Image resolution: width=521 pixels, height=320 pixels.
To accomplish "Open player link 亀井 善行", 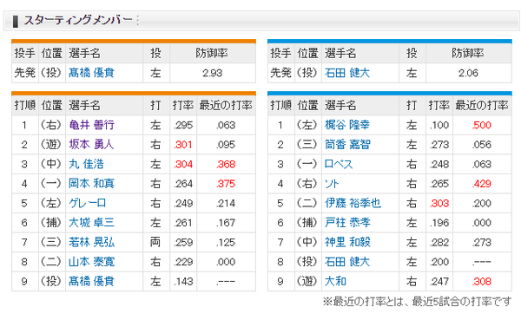I will coord(92,125).
